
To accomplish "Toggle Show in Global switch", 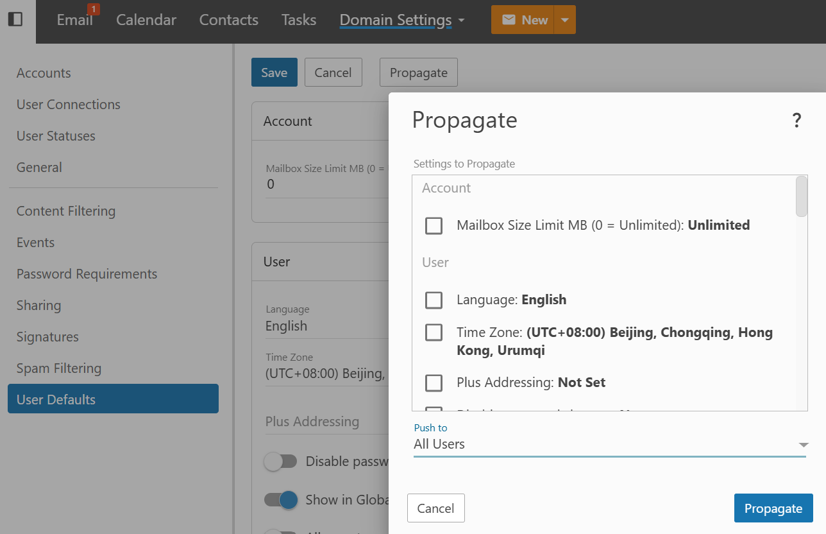I will coord(281,499).
